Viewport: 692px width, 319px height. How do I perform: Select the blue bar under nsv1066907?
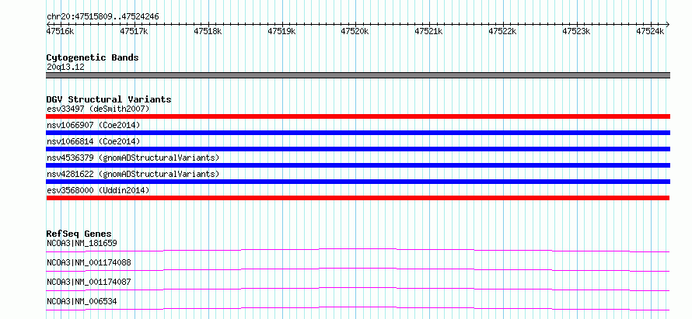tap(358, 133)
